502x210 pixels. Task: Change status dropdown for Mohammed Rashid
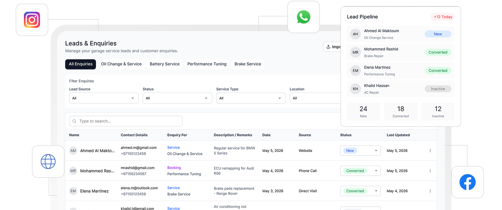360,171
